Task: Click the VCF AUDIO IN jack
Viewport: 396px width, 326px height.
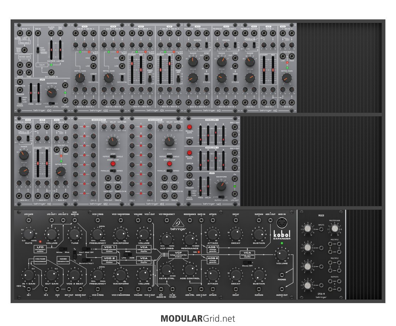Action: [x=161, y=289]
